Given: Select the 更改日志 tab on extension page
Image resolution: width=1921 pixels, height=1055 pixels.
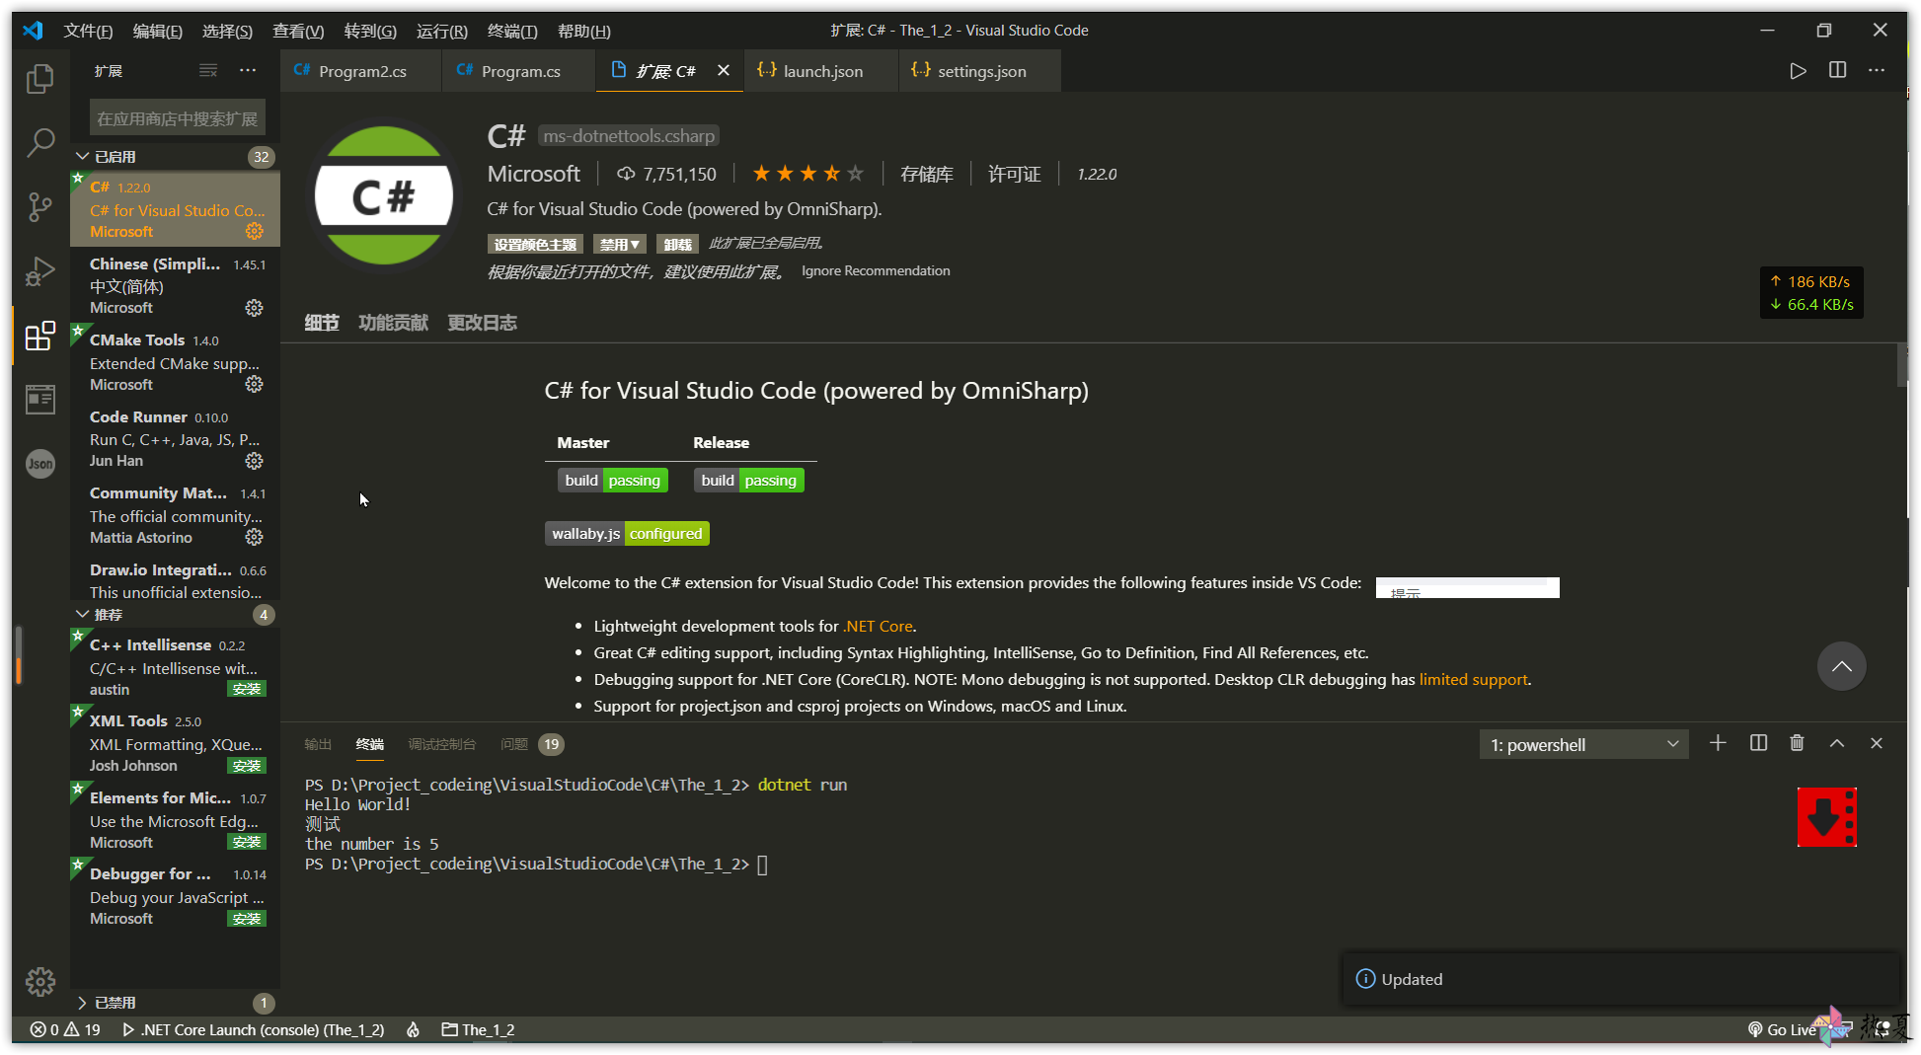Looking at the screenshot, I should click(x=482, y=323).
